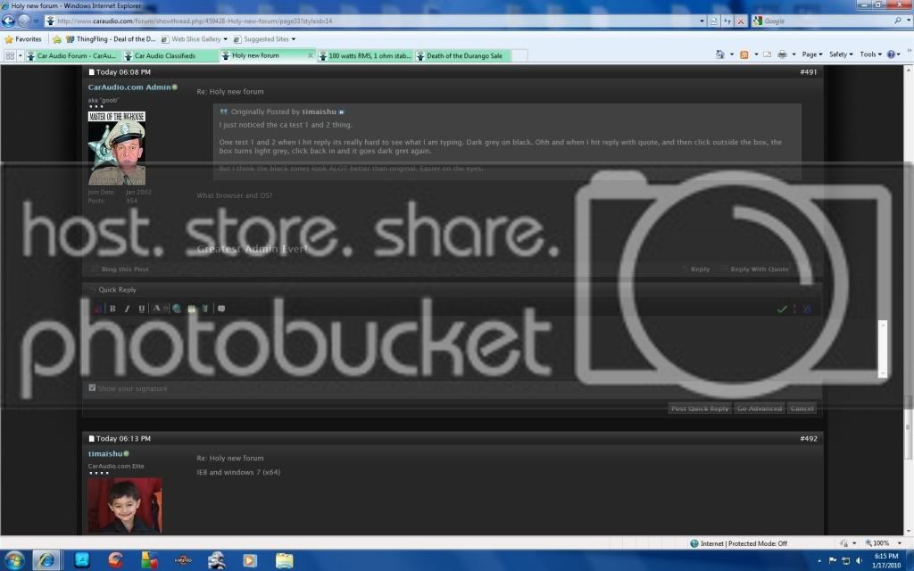View timaishu's quoted original post

pos(342,112)
